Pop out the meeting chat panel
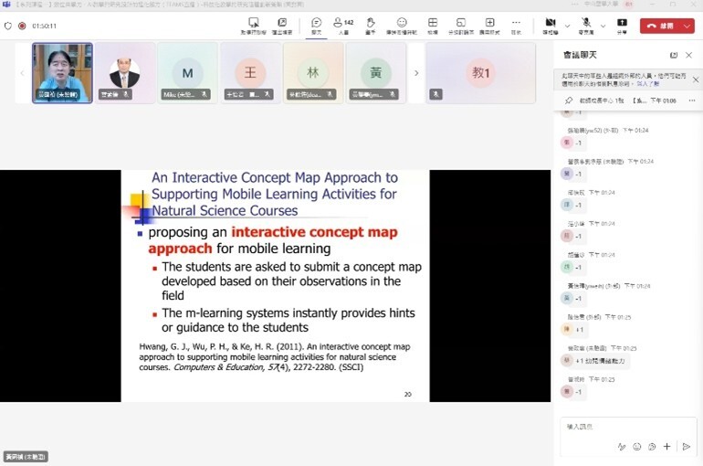 pos(674,55)
